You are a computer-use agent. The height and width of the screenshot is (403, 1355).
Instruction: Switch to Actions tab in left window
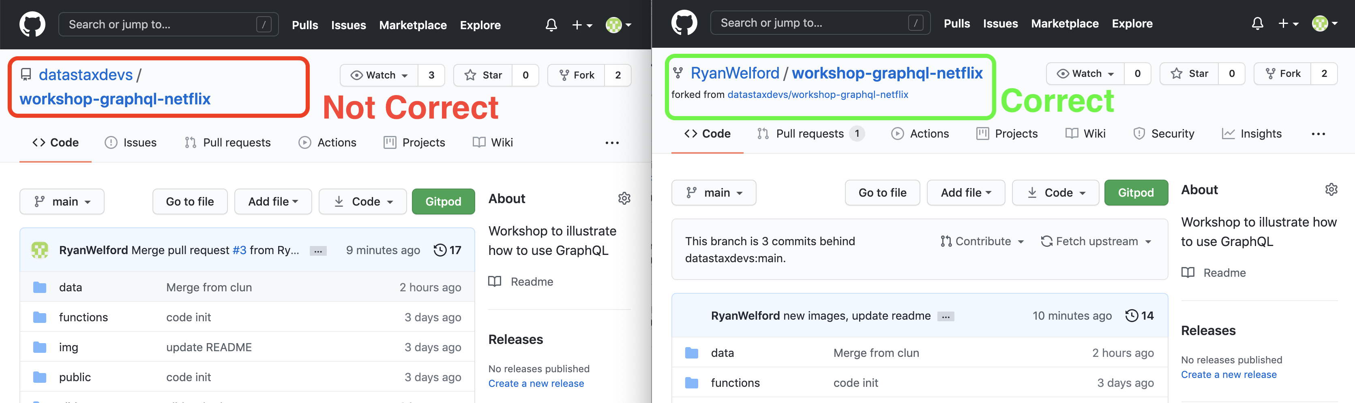click(327, 143)
